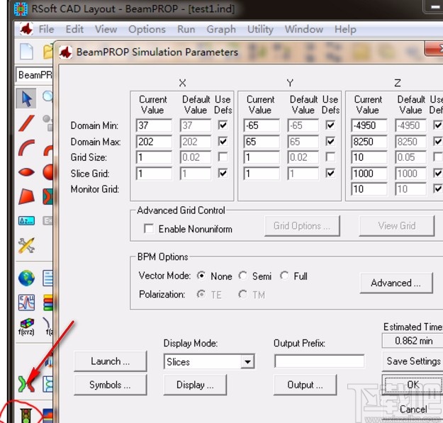Click the Output button
The image size is (443, 423).
coord(305,385)
